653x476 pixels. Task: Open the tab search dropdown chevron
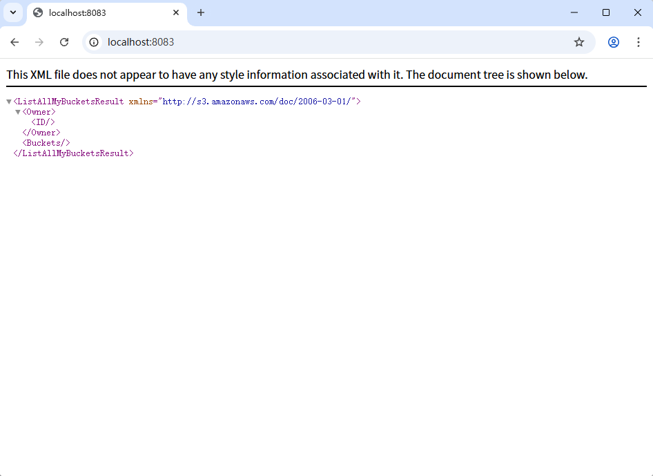click(x=13, y=12)
